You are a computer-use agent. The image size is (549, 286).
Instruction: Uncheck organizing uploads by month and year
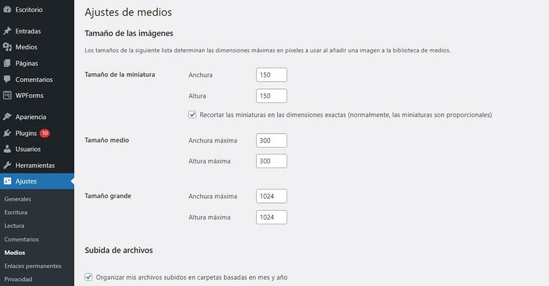click(x=88, y=277)
